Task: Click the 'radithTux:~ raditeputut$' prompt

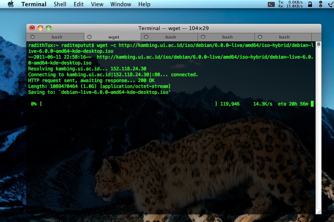Action: (61, 45)
